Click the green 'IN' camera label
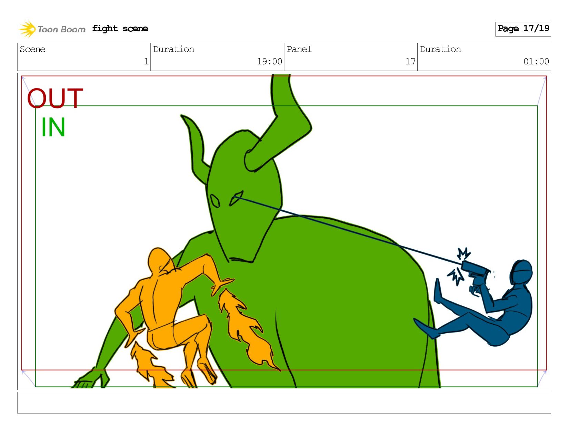 (x=53, y=127)
